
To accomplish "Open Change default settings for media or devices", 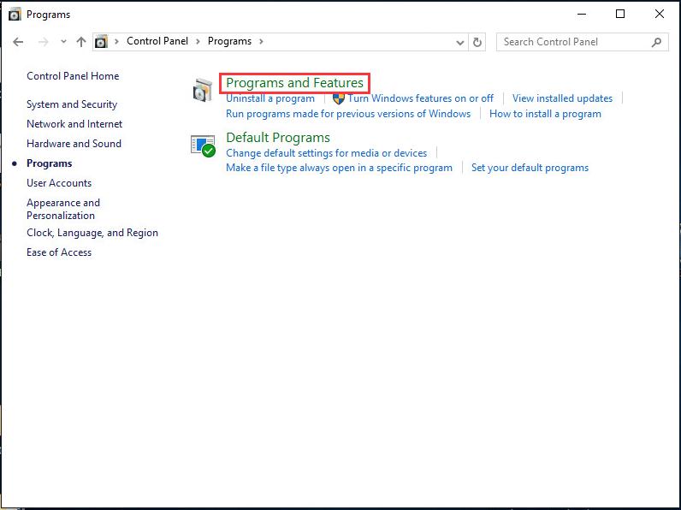I will pos(326,153).
